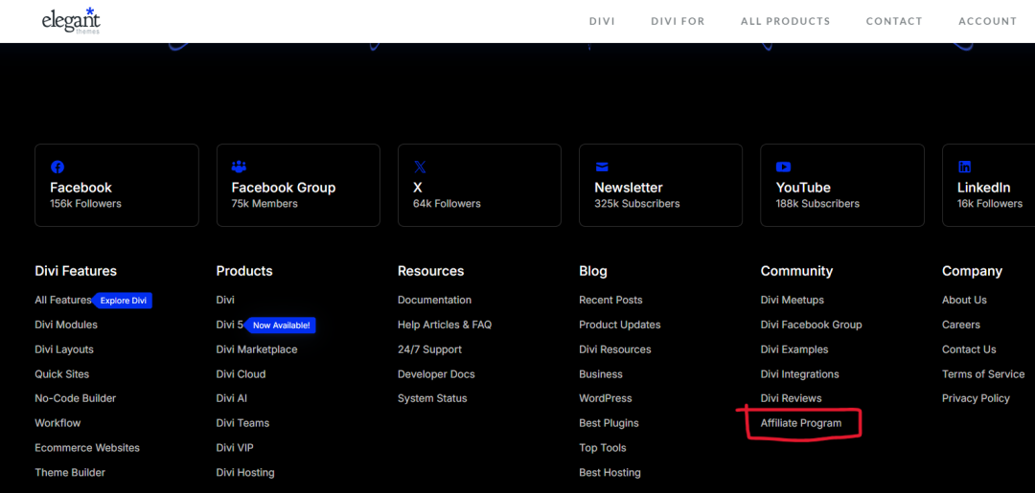Open the Best Plugins link
The height and width of the screenshot is (493, 1035).
609,423
